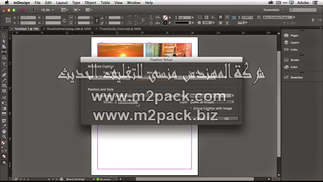The height and width of the screenshot is (182, 323).
Task: Toggle screen mode button at toolbox bottom
Action: [4, 163]
